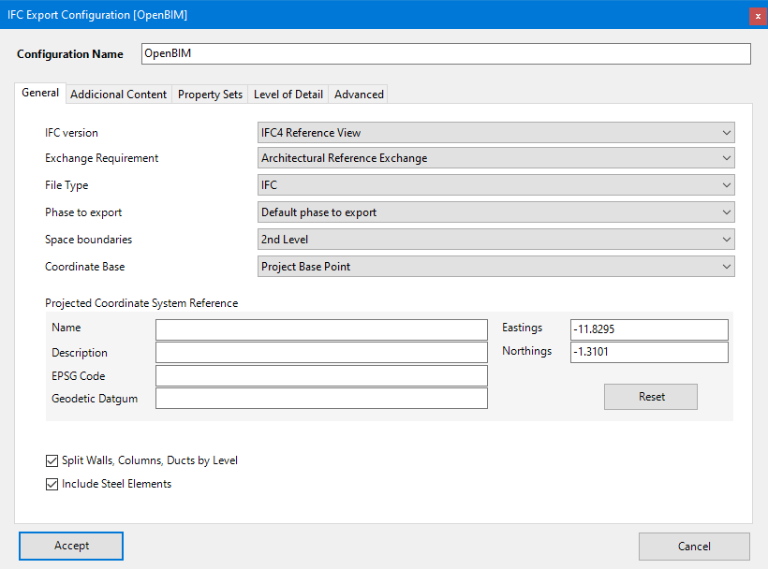Expand the Coordinate Base dropdown
Screen dimensions: 768x569
(495, 267)
